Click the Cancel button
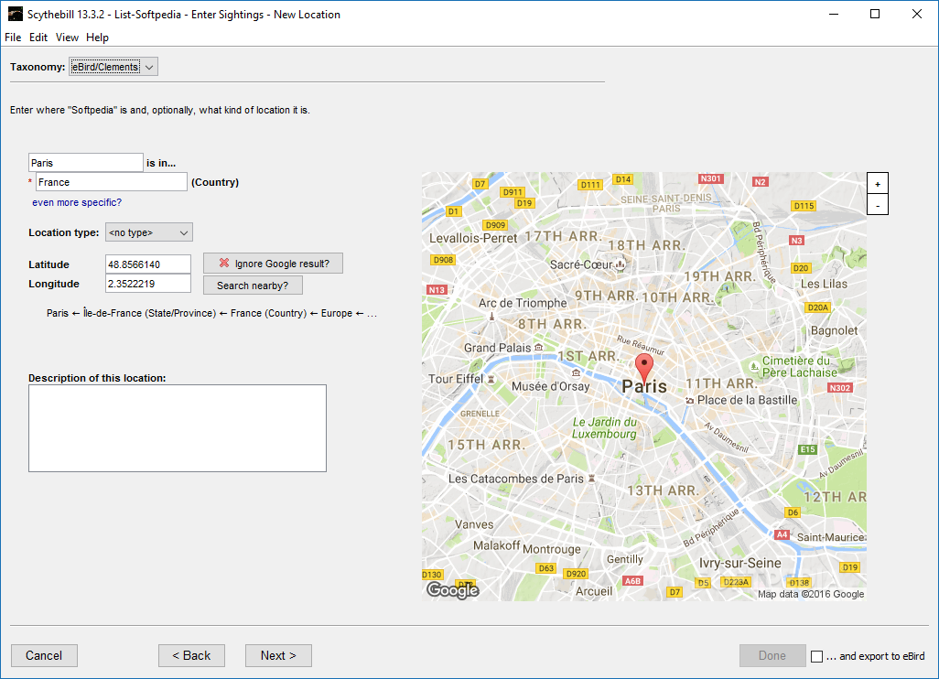939x679 pixels. tap(44, 655)
